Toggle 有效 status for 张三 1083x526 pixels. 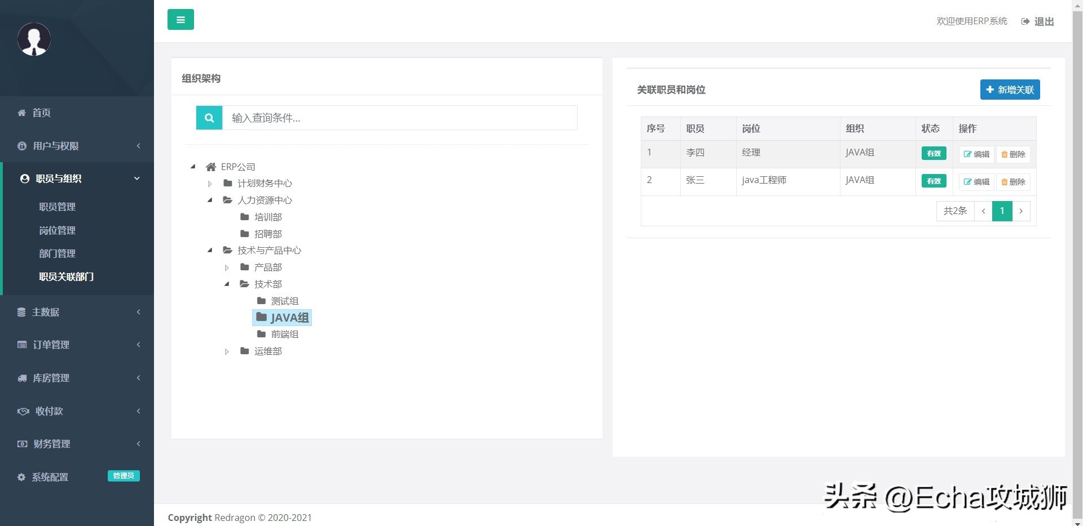click(933, 181)
